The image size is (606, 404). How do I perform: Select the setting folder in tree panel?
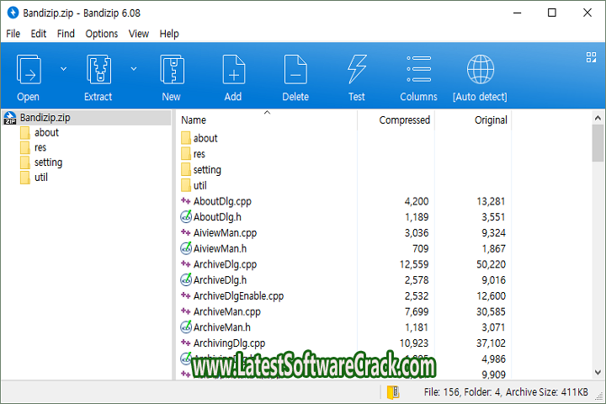coord(48,162)
